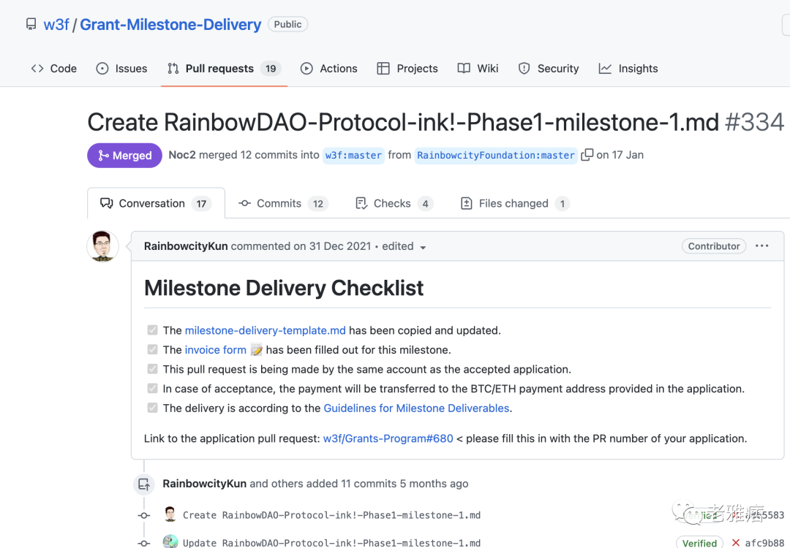The width and height of the screenshot is (790, 548).
Task: Open the Update RainbowDAO-Protocol-ink!-Phase1-milestone-1.md commit
Action: [x=331, y=542]
